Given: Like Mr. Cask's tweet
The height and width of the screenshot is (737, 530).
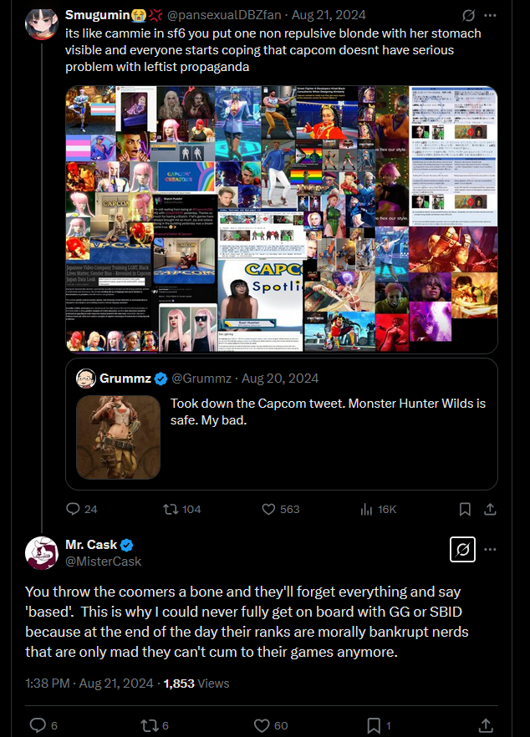Looking at the screenshot, I should (x=261, y=725).
